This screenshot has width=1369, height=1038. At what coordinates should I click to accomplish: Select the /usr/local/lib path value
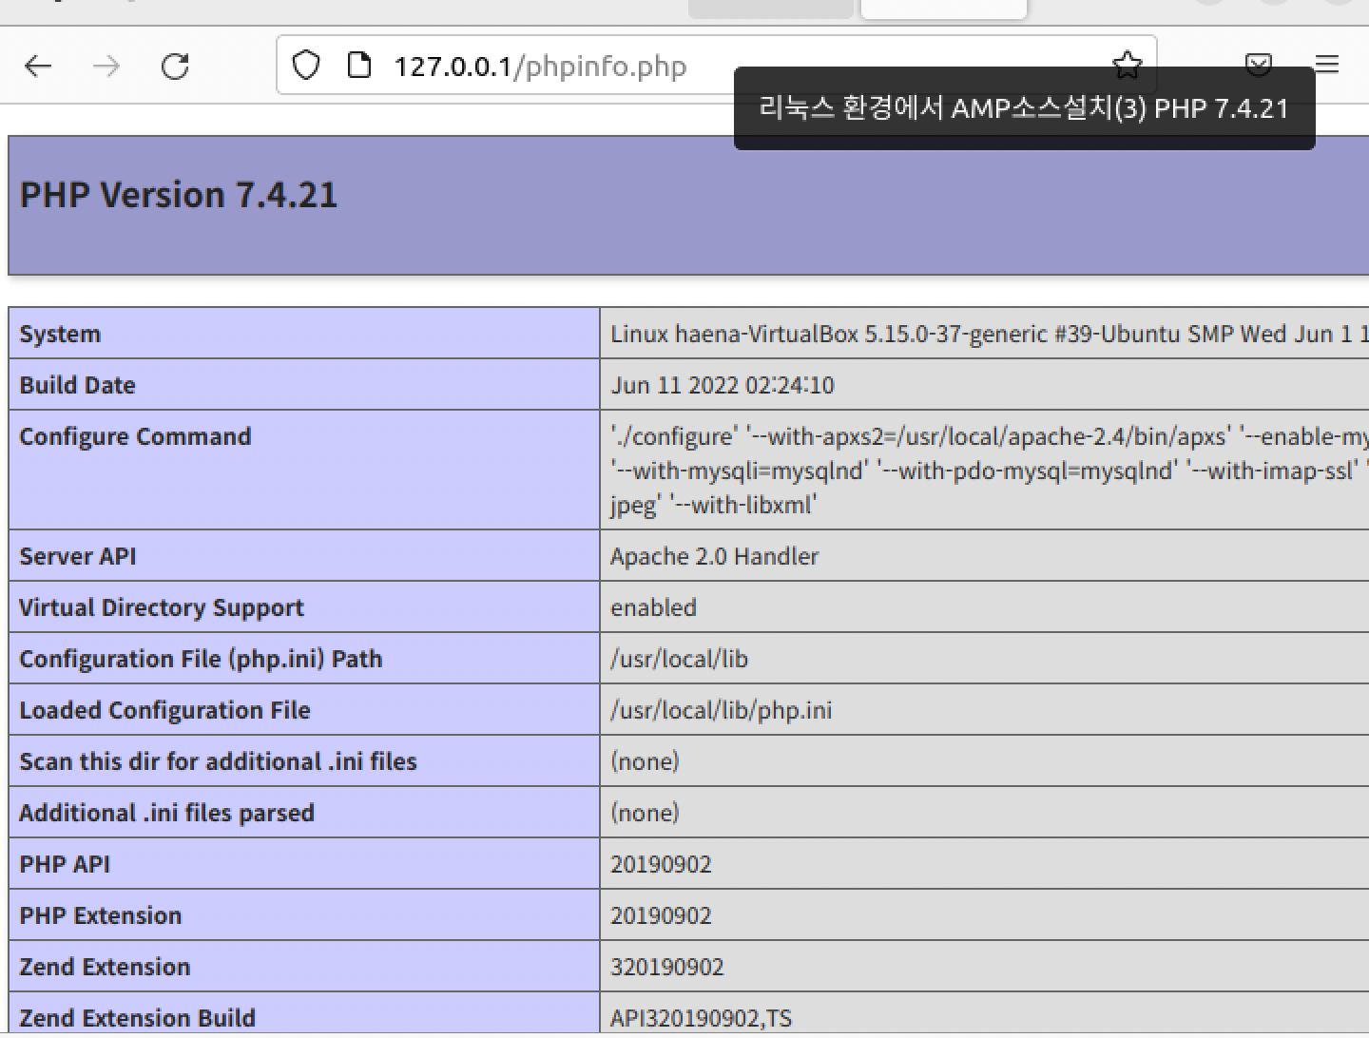click(x=679, y=659)
